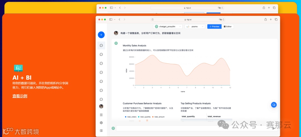Image resolution: width=301 pixels, height=137 pixels.
Task: Click the send arrow in message box
Action: coord(274,128)
